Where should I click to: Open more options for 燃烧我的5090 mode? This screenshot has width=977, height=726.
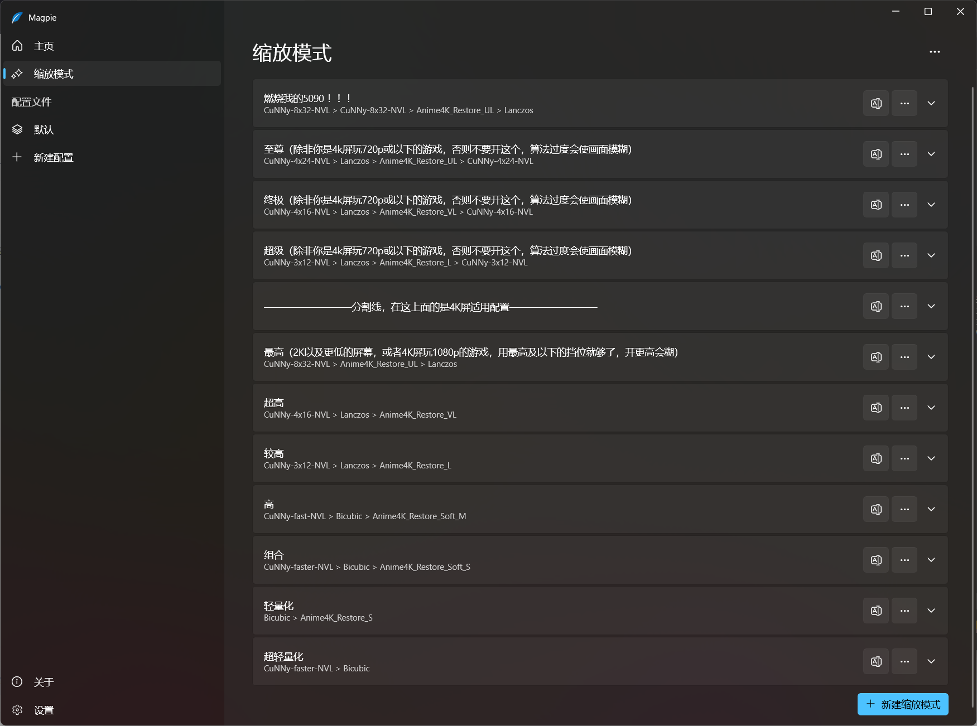(x=904, y=103)
